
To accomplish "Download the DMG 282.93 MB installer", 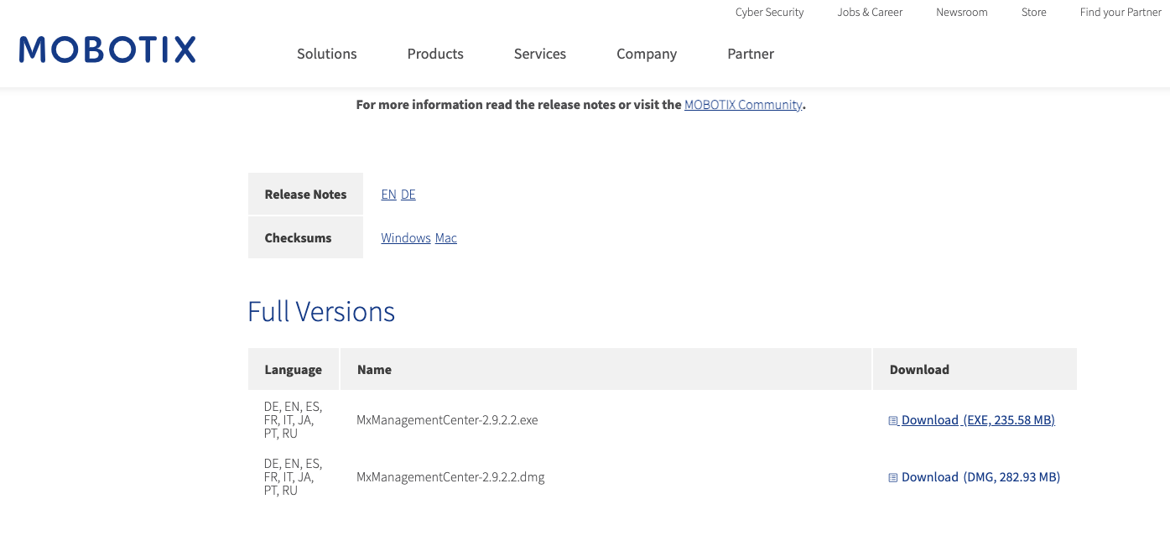I will click(x=980, y=477).
